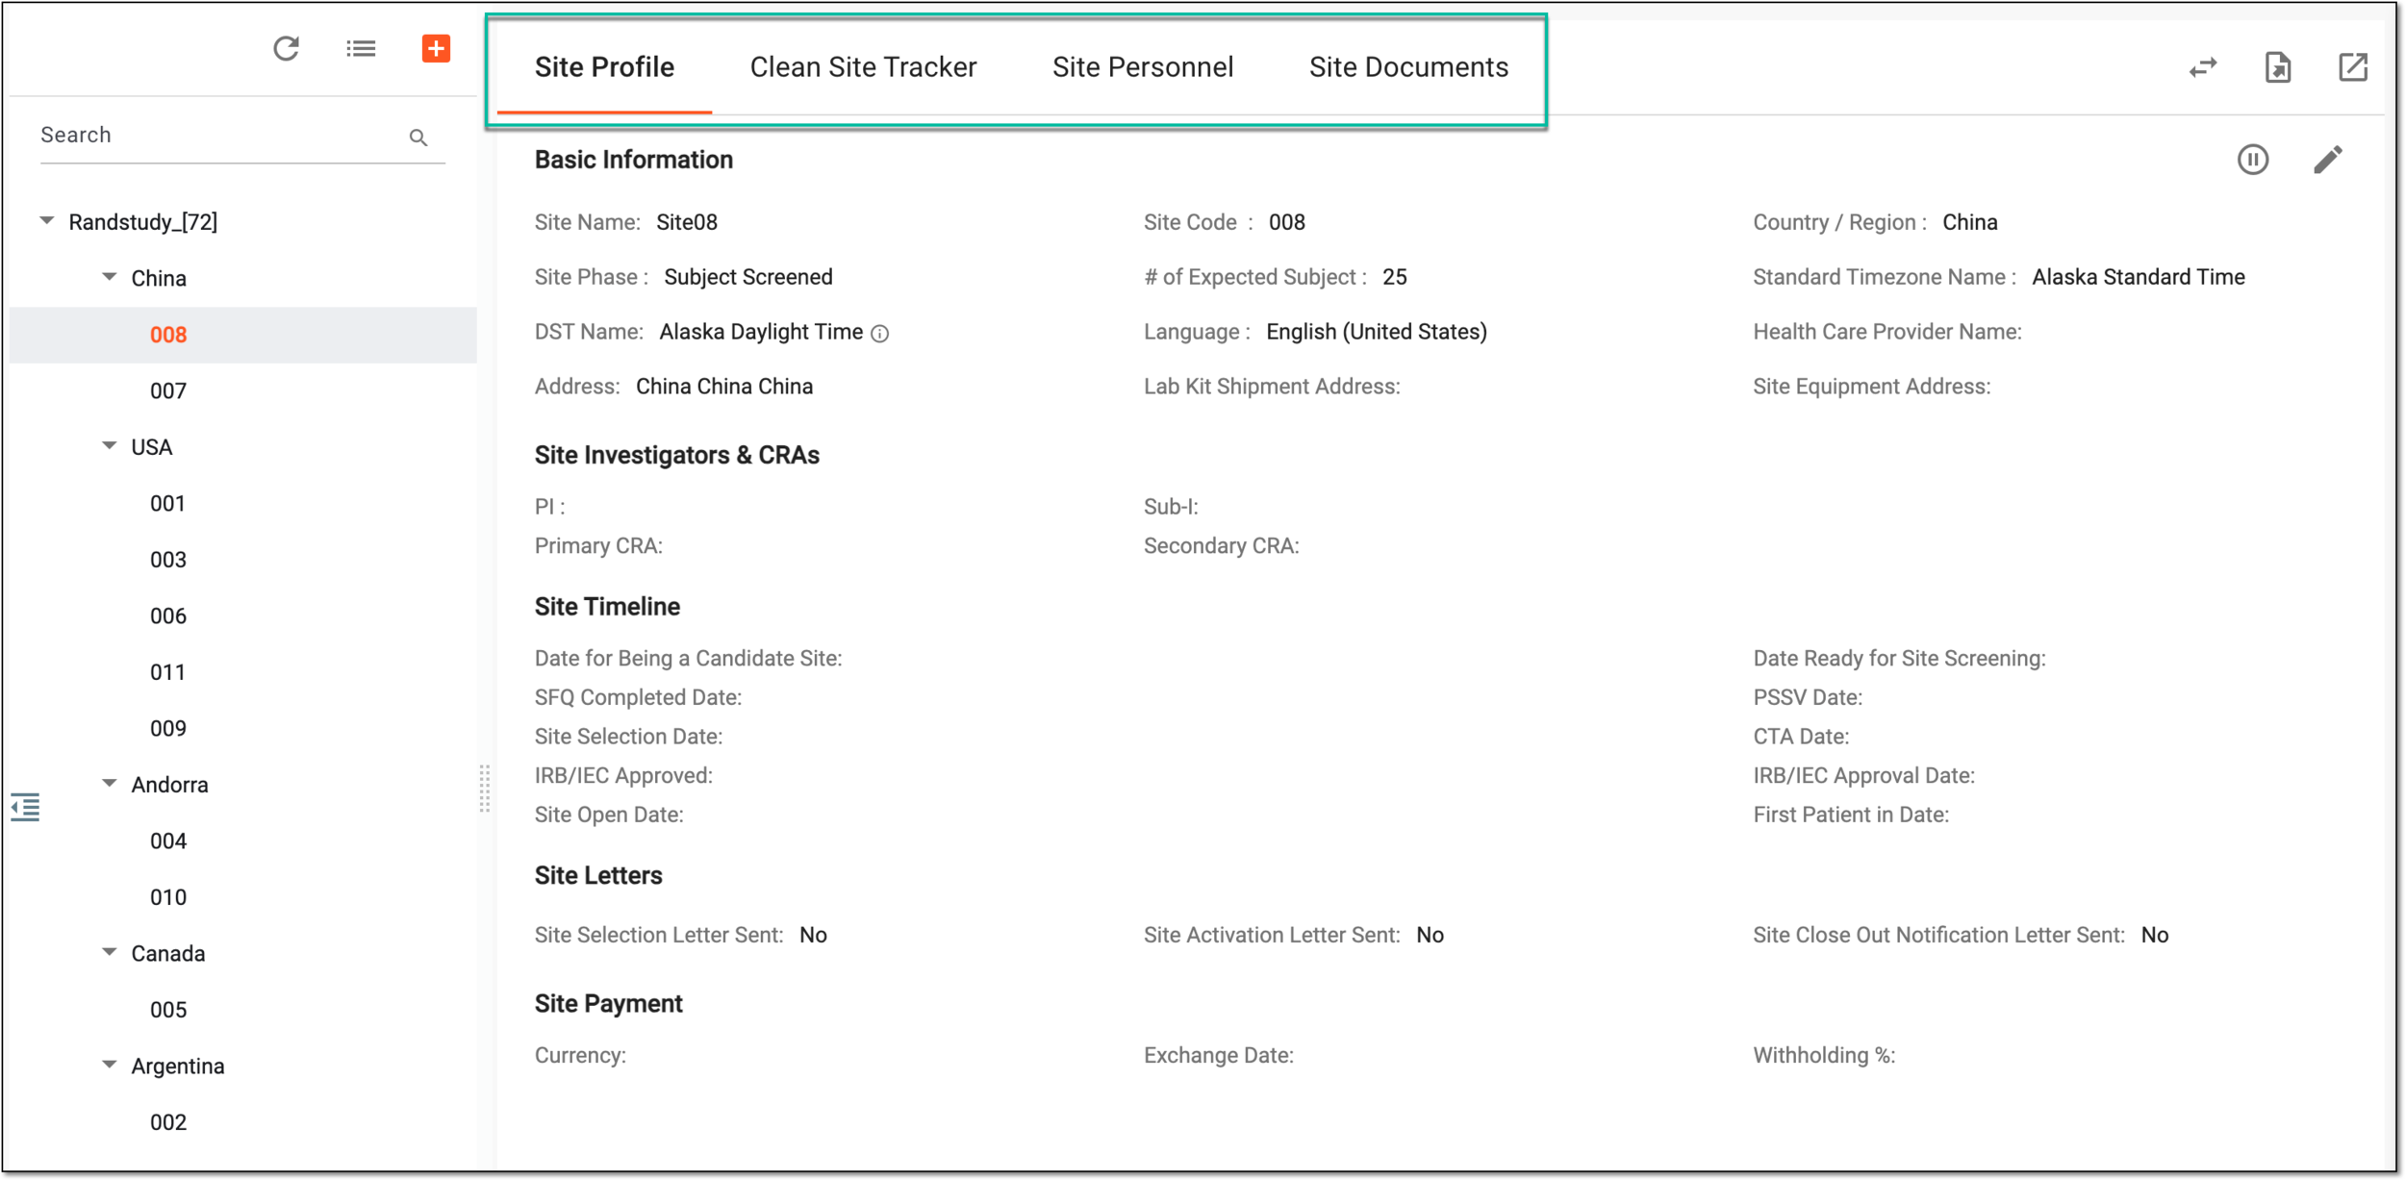Select site 003 under USA
Viewport: 2405px width, 1180px height.
(x=168, y=560)
